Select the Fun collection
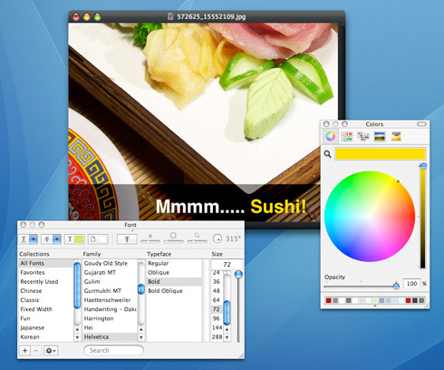 [x=46, y=318]
